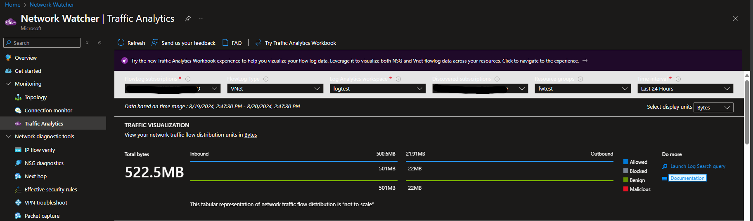753x221 pixels.
Task: Collapse the Monitoring section
Action: coord(8,84)
